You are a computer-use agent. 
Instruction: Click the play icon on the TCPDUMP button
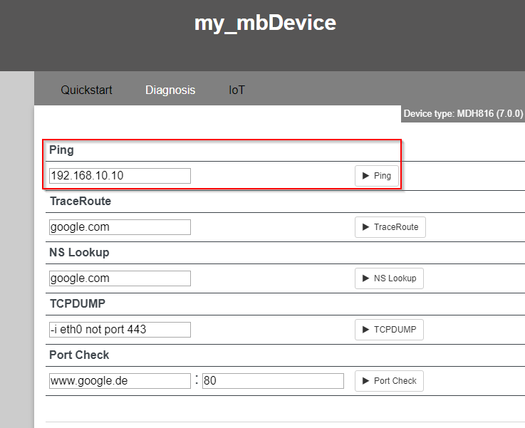[x=365, y=330]
